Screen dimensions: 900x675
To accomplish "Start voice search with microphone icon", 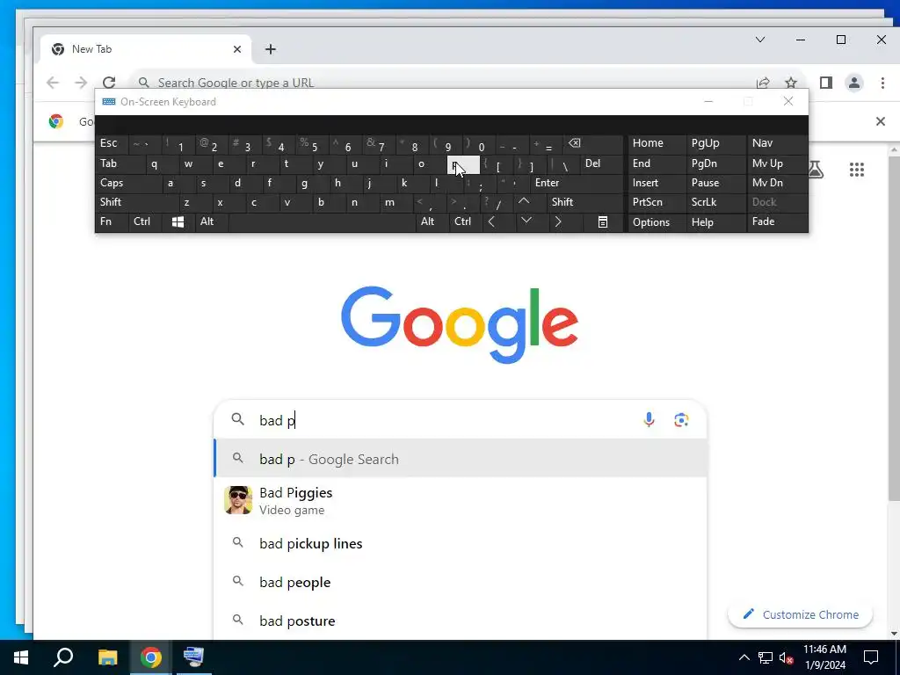I will (x=649, y=419).
